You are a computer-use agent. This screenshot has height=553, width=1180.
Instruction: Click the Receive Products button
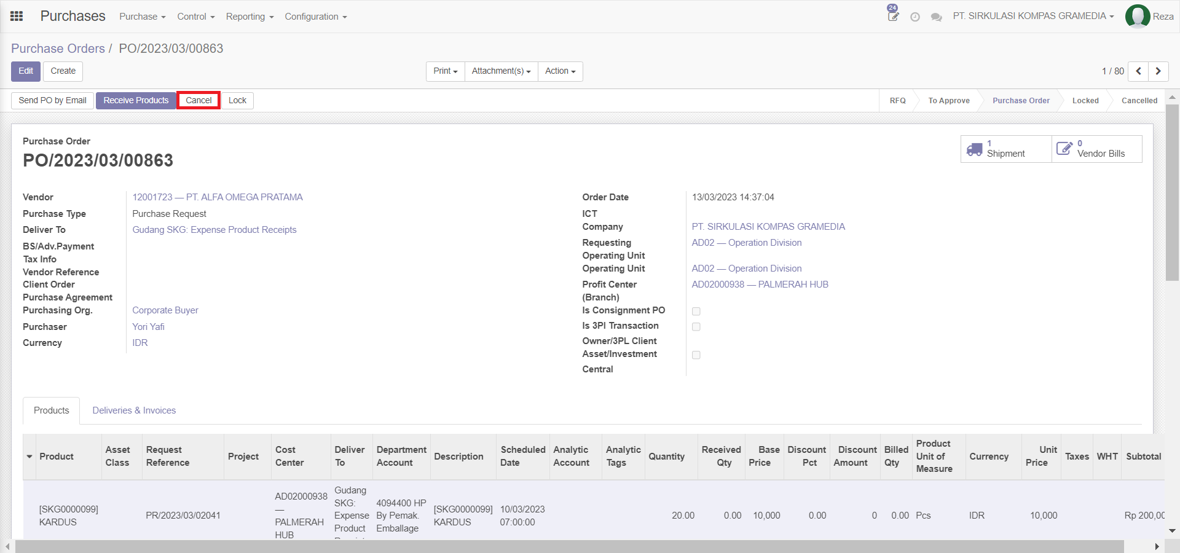[136, 101]
